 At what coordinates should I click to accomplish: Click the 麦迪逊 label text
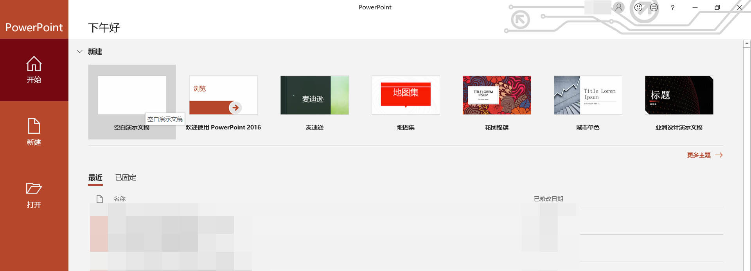[x=314, y=127]
